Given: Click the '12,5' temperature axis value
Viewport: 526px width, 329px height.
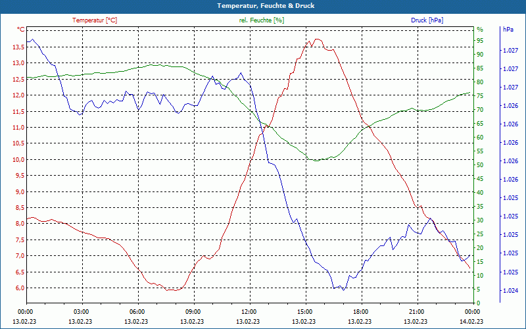Looking at the screenshot, I should pyautogui.click(x=18, y=79).
